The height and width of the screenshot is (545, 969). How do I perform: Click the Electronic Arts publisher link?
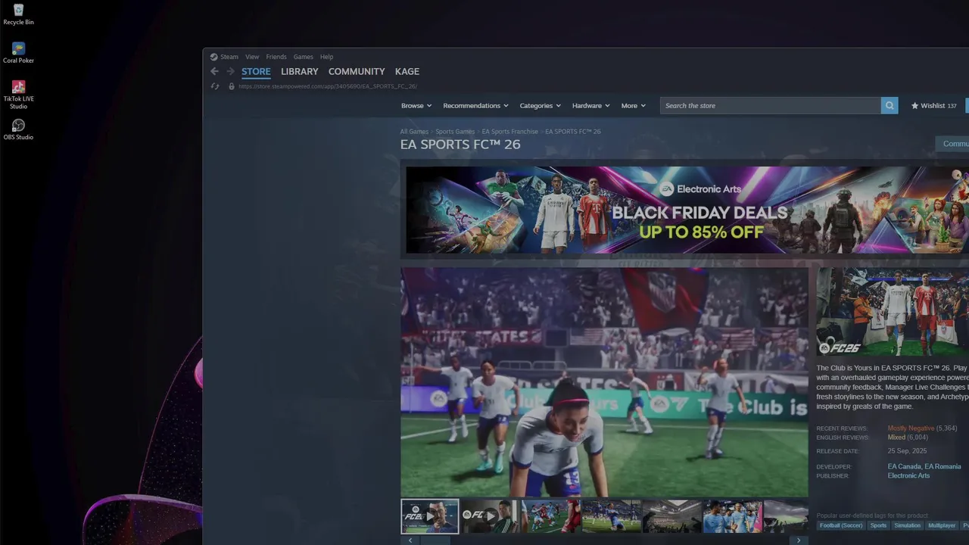908,476
